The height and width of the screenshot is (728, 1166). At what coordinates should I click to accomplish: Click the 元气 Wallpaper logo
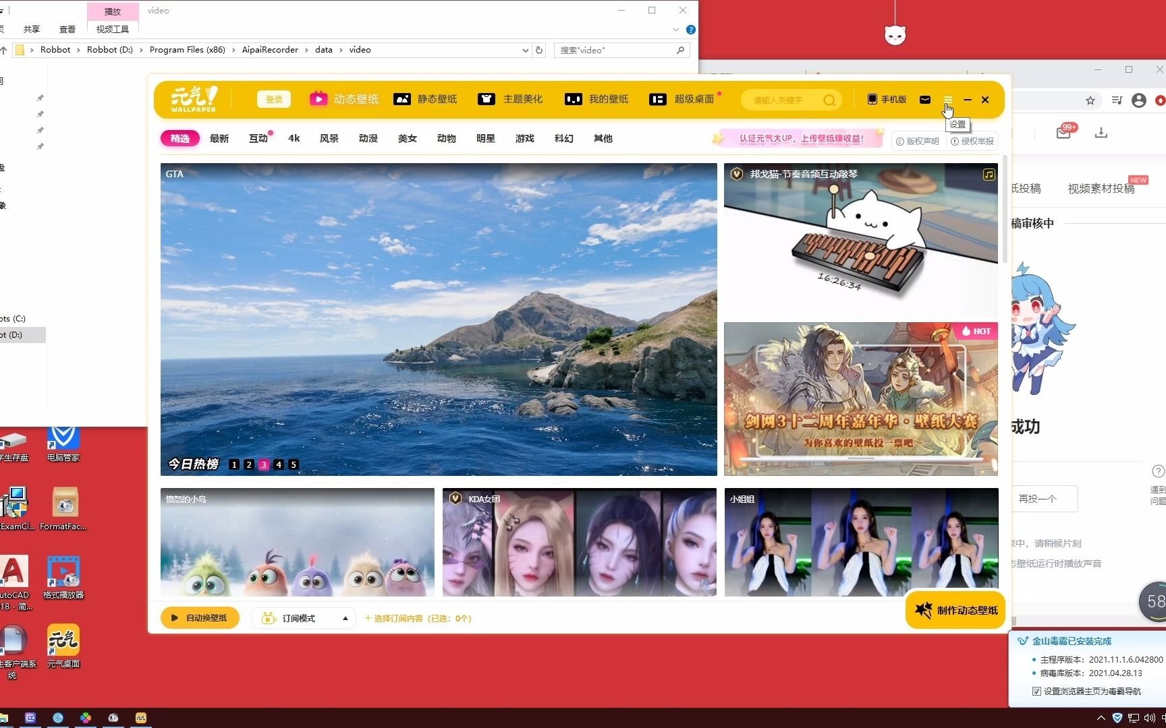[194, 99]
